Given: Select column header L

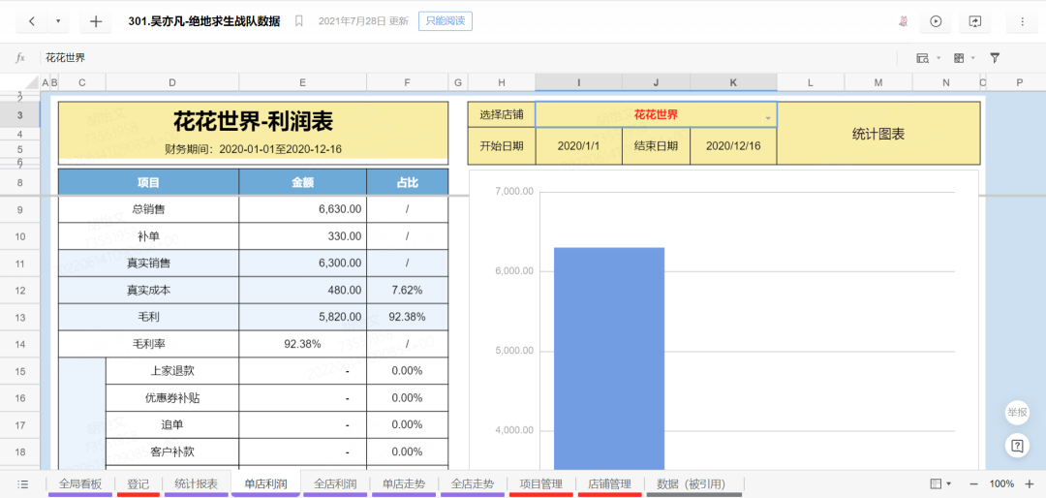Looking at the screenshot, I should (x=811, y=82).
